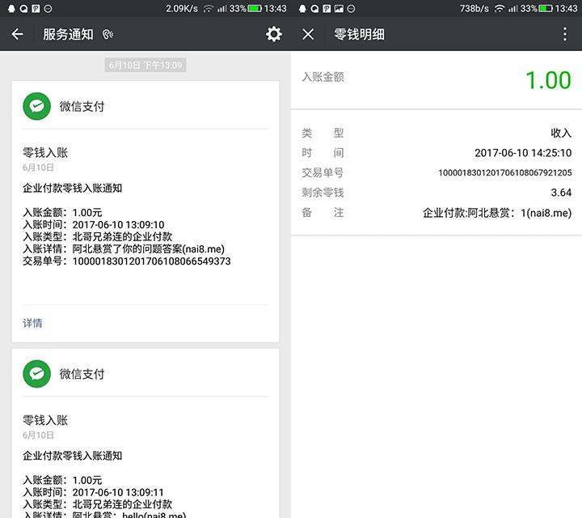Tap 入账时间 2017-06-10 13:09:11 line
The height and width of the screenshot is (518, 582).
tap(93, 492)
